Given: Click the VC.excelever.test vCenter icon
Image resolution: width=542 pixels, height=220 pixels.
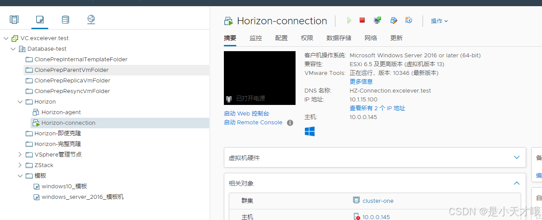Looking at the screenshot, I should click(15, 38).
